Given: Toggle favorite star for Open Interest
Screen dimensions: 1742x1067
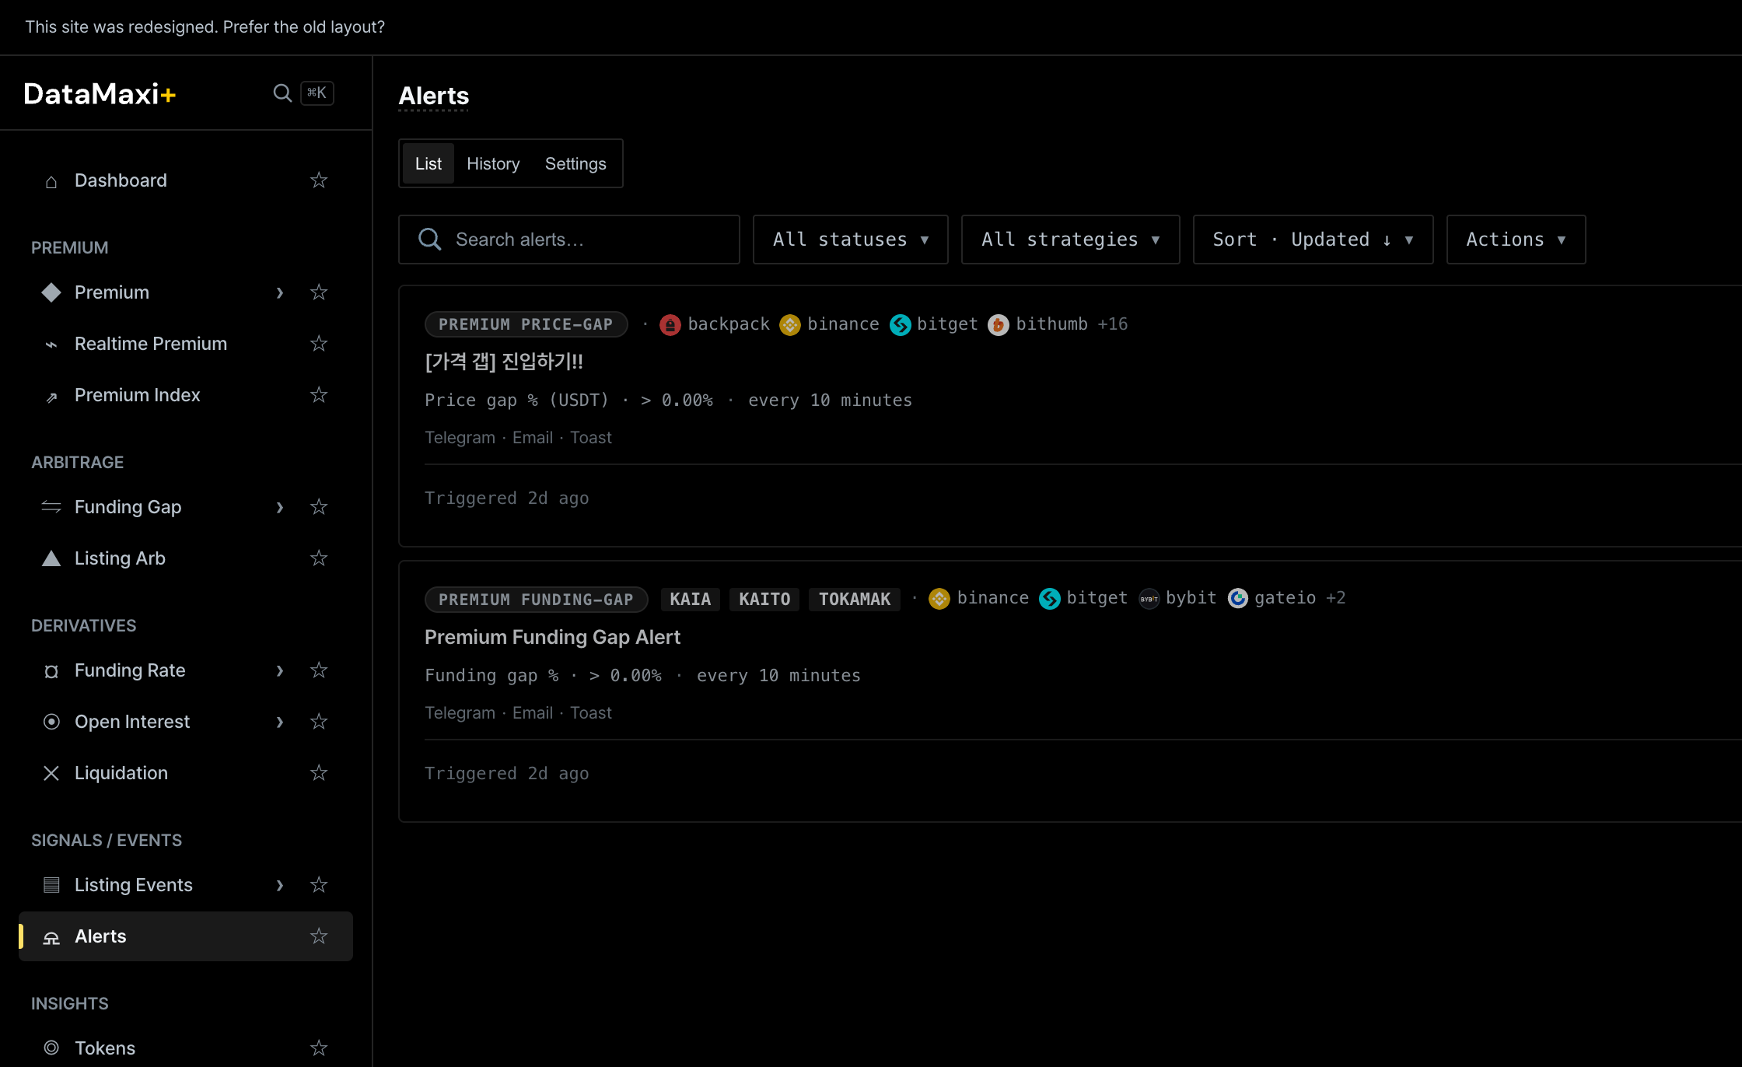Looking at the screenshot, I should pos(319,722).
